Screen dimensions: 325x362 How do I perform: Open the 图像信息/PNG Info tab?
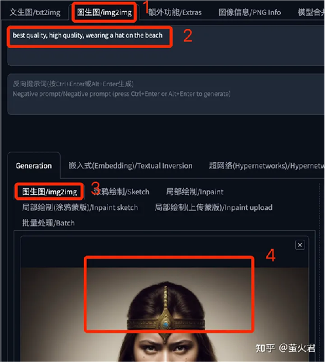pos(250,12)
